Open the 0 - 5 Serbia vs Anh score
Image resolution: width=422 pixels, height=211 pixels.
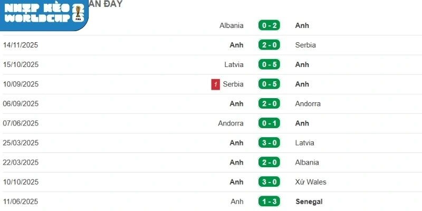coord(269,84)
